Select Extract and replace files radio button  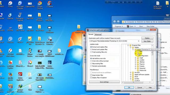(91, 47)
